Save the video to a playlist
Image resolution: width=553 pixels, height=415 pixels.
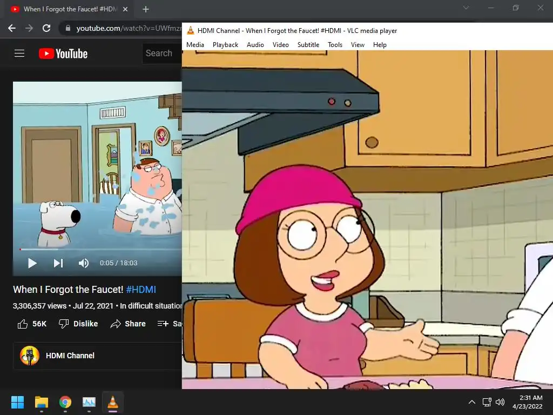pos(170,324)
